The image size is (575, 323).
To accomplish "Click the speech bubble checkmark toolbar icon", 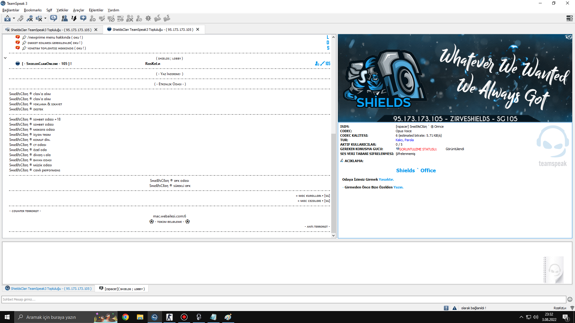I will pos(102,19).
